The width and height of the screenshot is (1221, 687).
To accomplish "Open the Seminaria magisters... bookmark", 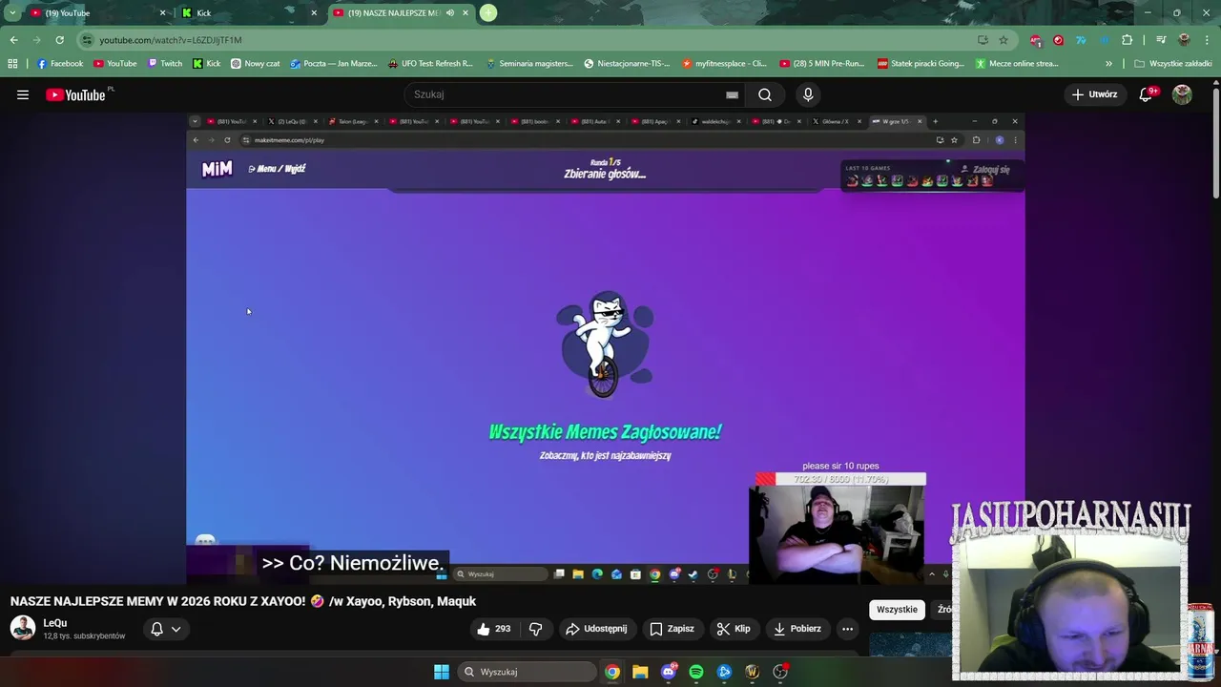I will click(529, 64).
